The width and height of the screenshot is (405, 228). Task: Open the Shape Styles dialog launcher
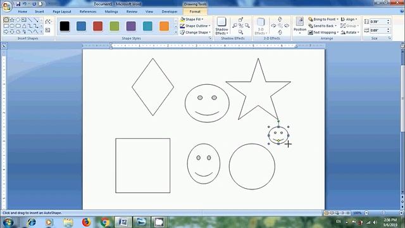(x=210, y=38)
